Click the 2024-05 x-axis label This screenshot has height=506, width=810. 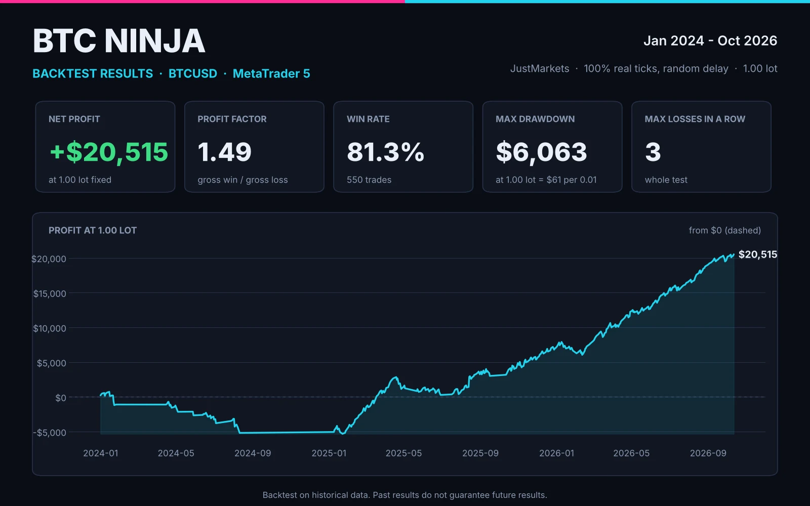[x=176, y=453]
